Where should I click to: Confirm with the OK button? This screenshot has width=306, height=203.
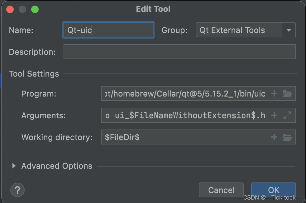(274, 190)
